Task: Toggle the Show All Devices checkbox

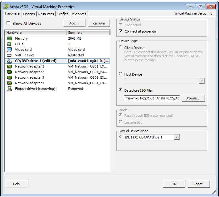Action: (x=8, y=23)
